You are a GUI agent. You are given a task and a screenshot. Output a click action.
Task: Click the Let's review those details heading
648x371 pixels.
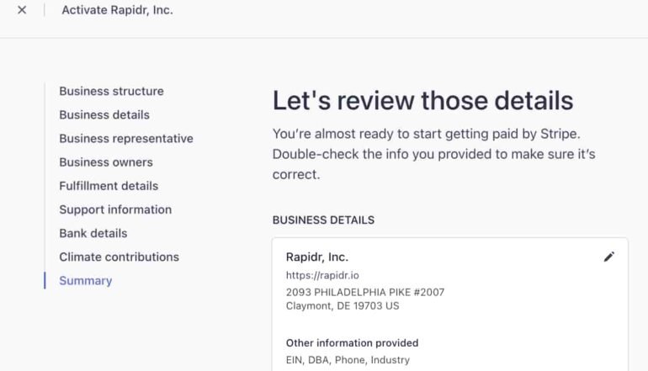422,101
